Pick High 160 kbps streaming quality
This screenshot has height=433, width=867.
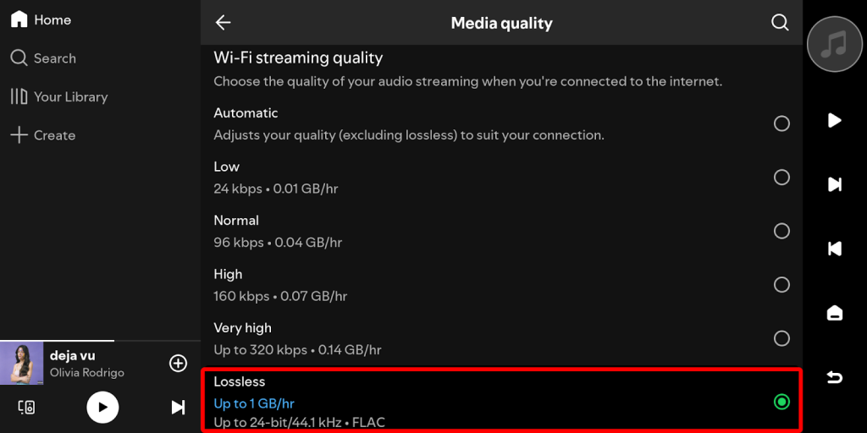781,284
